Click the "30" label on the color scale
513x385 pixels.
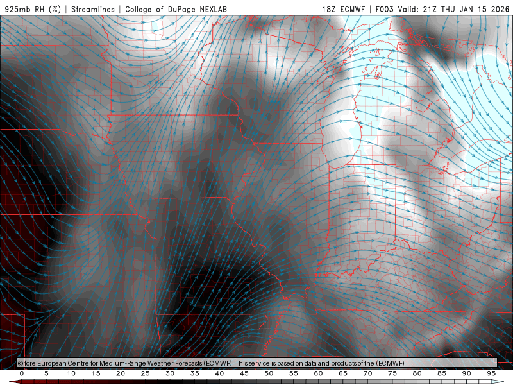(170, 373)
